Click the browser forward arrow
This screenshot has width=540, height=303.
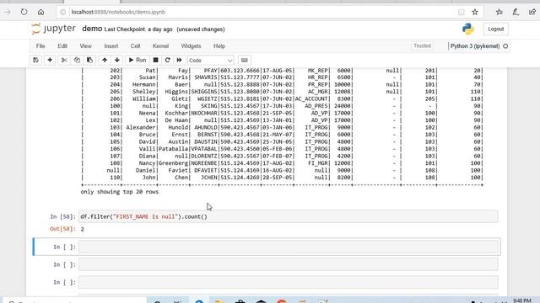tap(8, 12)
